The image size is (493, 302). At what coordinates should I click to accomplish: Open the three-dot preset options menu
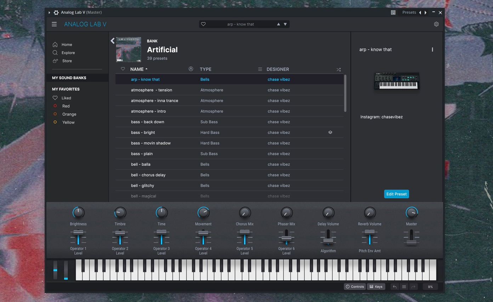432,50
